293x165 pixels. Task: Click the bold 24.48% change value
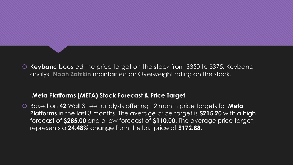(78, 128)
